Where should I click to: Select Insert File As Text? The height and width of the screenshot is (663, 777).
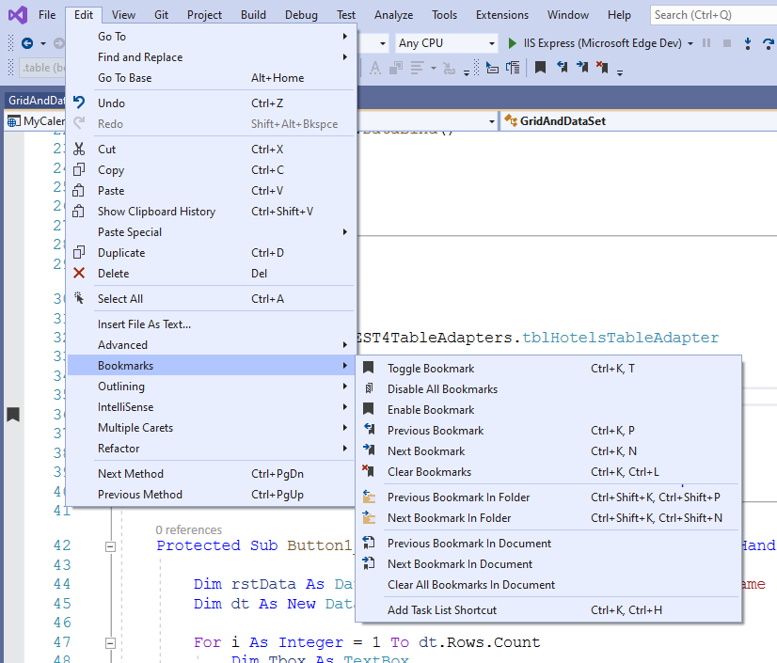(212, 324)
